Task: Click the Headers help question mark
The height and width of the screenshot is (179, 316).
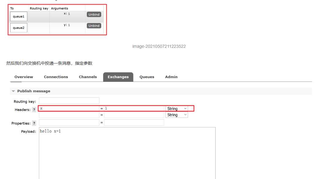Action: [34, 110]
